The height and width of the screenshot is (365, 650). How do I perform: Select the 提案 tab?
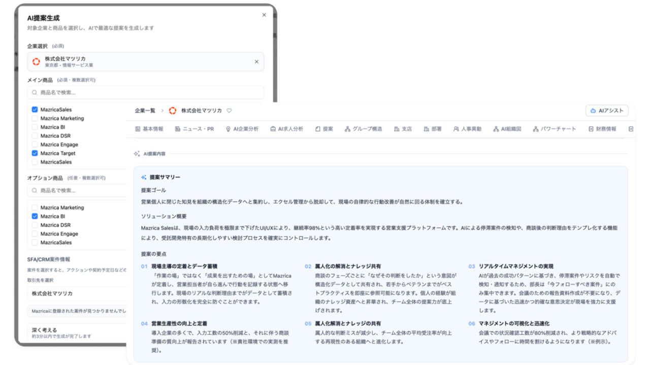(x=324, y=129)
